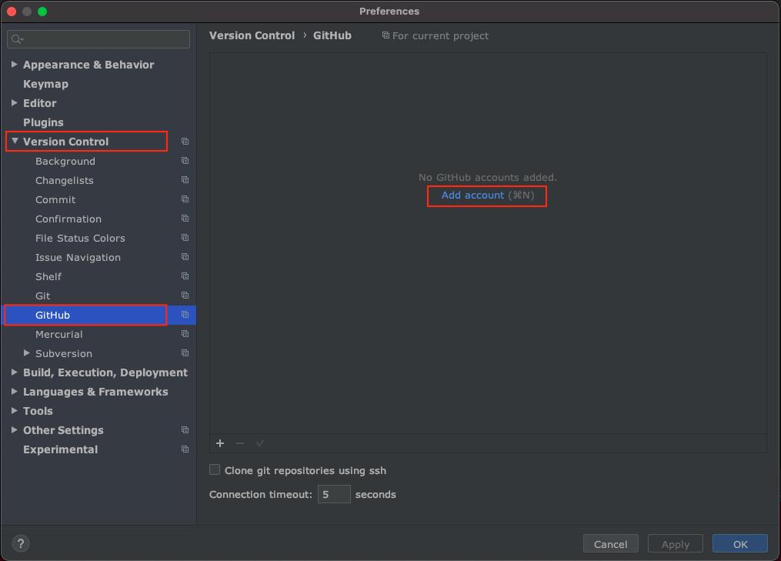This screenshot has height=561, width=781.
Task: Click project-level icon beside Background row
Action: point(185,161)
